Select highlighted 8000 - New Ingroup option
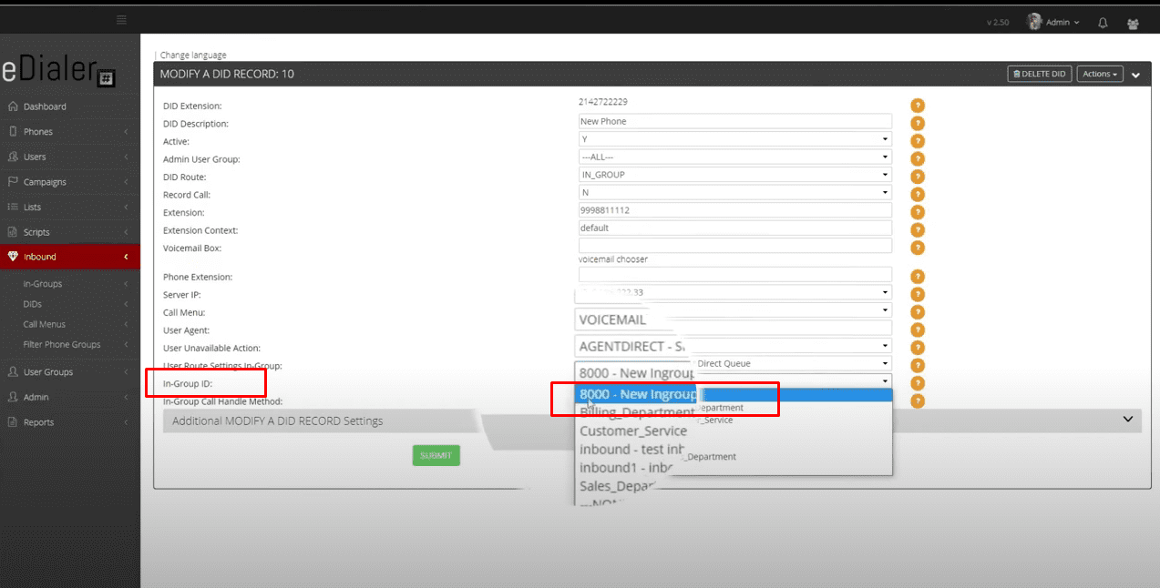 click(x=734, y=394)
